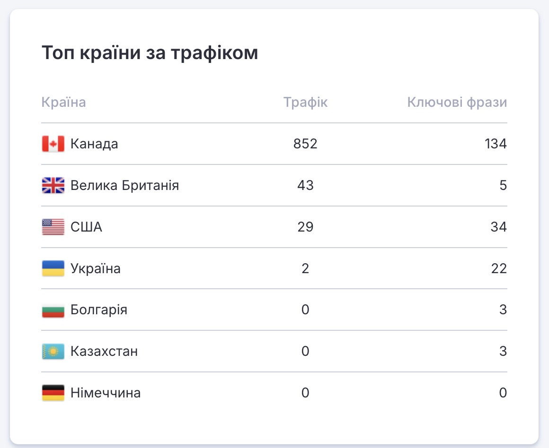Click the United Kingdom flag icon
The image size is (549, 448).
[53, 185]
